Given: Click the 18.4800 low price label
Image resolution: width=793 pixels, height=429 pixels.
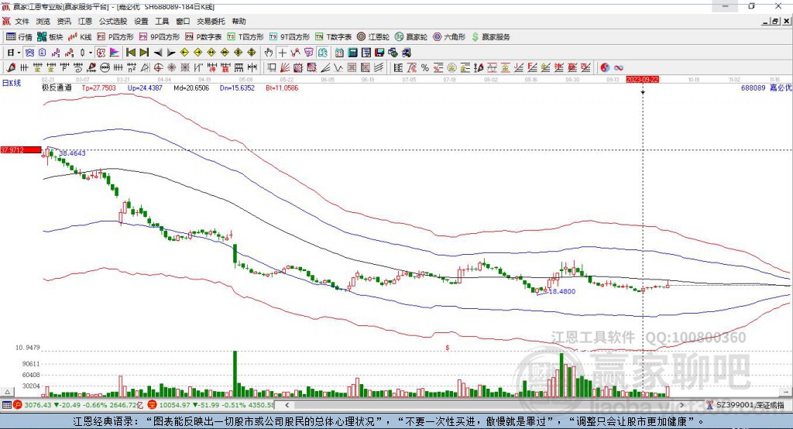Looking at the screenshot, I should pos(562,291).
